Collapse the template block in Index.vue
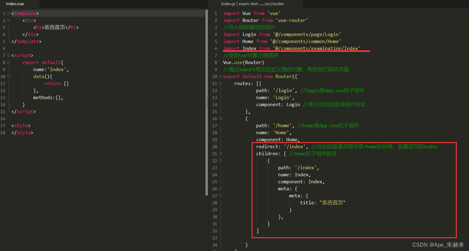The height and width of the screenshot is (251, 469). pyautogui.click(x=9, y=13)
